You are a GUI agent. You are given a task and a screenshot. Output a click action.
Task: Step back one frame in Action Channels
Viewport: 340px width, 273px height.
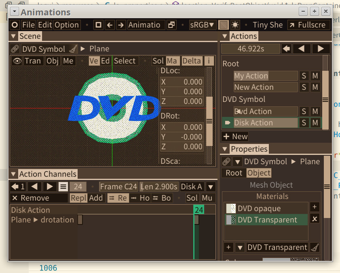34,187
